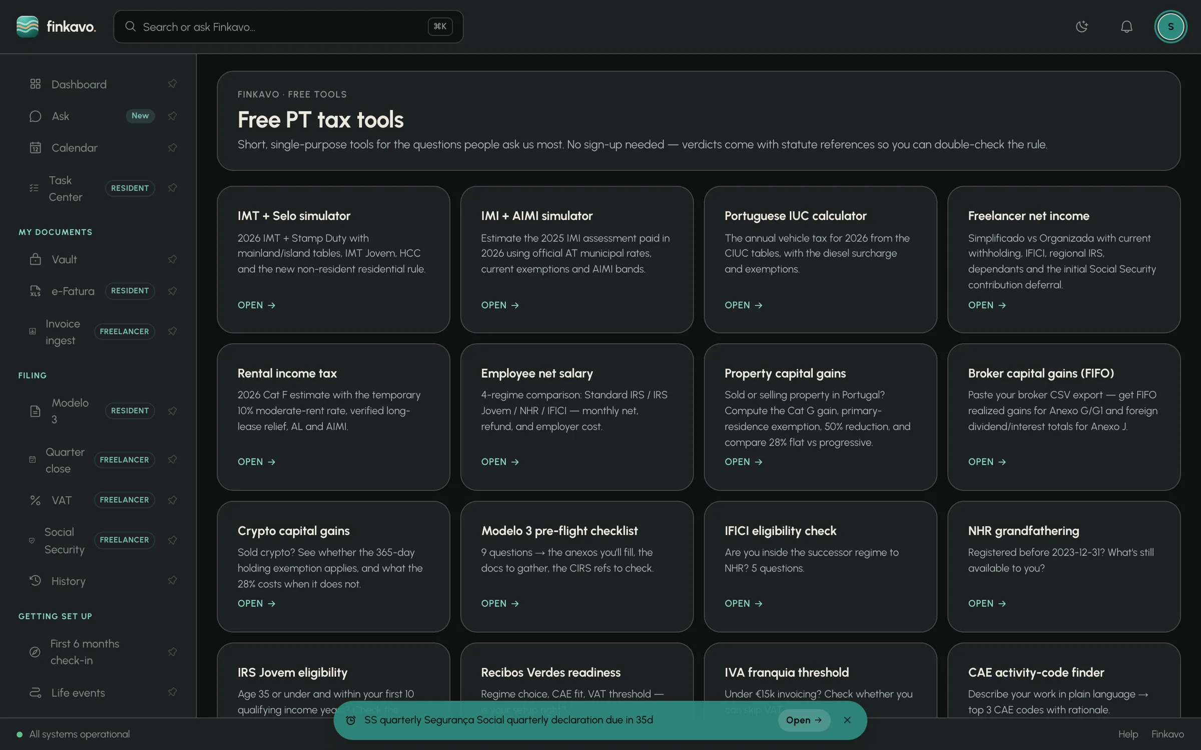This screenshot has width=1201, height=750.
Task: Click the Social Security shield icon
Action: 32,540
